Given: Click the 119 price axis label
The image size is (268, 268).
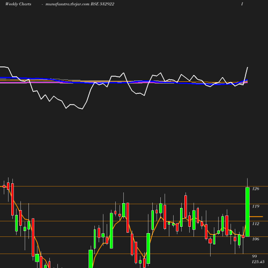Looking at the screenshot, I should [x=256, y=206].
